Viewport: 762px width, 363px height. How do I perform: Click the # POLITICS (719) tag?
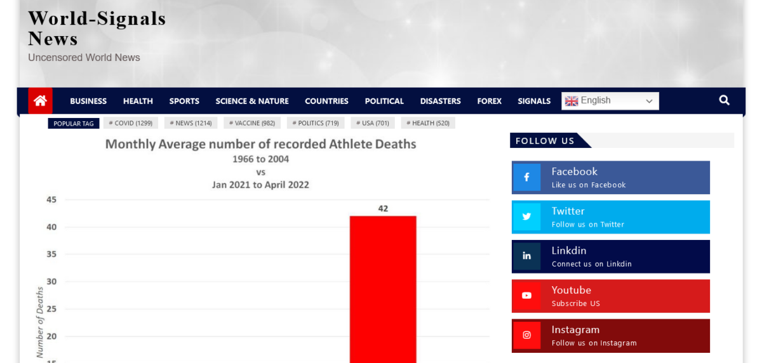(x=315, y=123)
